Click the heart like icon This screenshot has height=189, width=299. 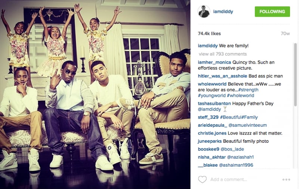pos(202,179)
